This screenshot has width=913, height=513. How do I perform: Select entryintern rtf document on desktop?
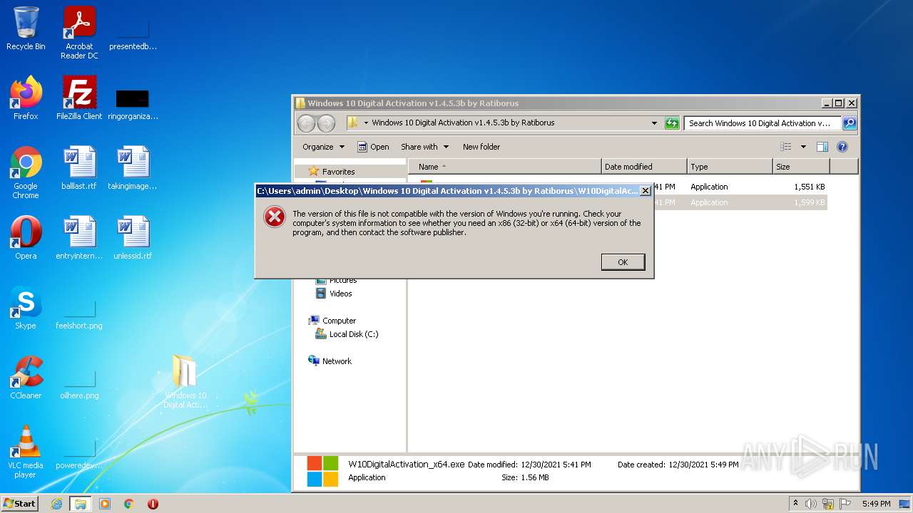coord(79,238)
